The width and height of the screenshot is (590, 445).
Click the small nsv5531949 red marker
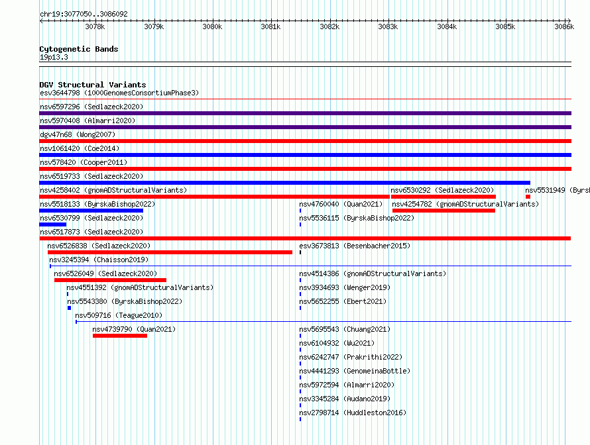[528, 197]
